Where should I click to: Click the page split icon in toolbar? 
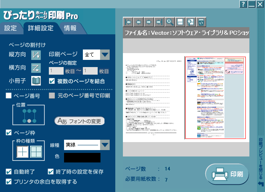180,22
